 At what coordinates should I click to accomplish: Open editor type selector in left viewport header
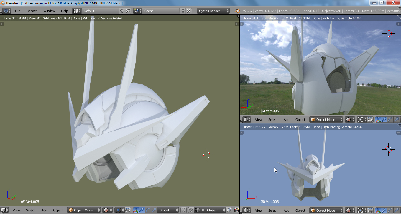5,210
